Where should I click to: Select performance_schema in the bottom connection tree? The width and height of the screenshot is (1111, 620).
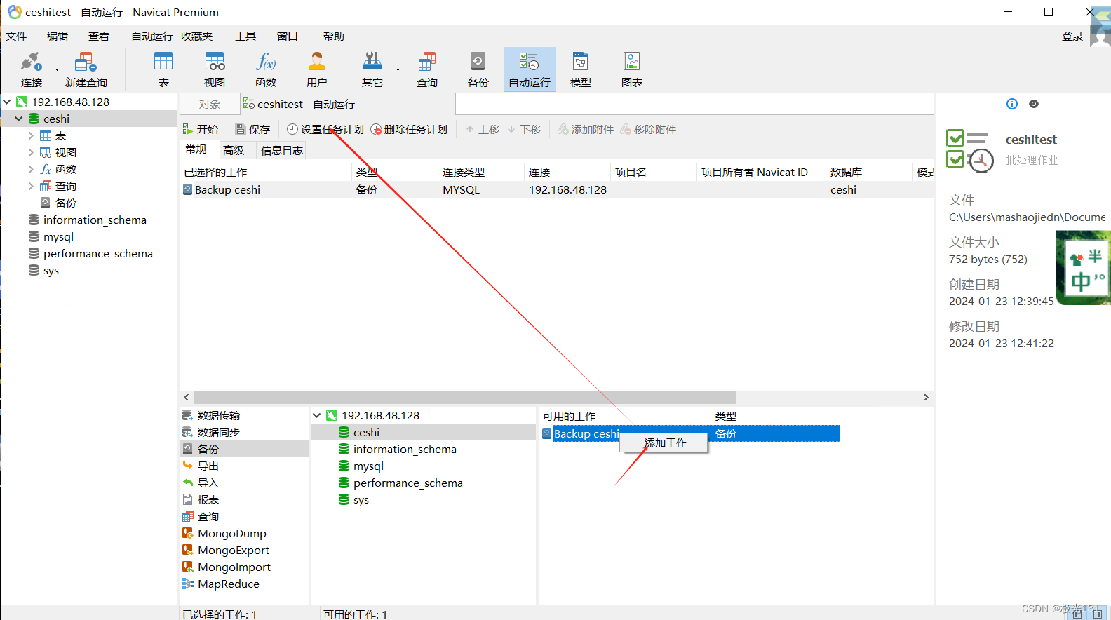point(408,483)
